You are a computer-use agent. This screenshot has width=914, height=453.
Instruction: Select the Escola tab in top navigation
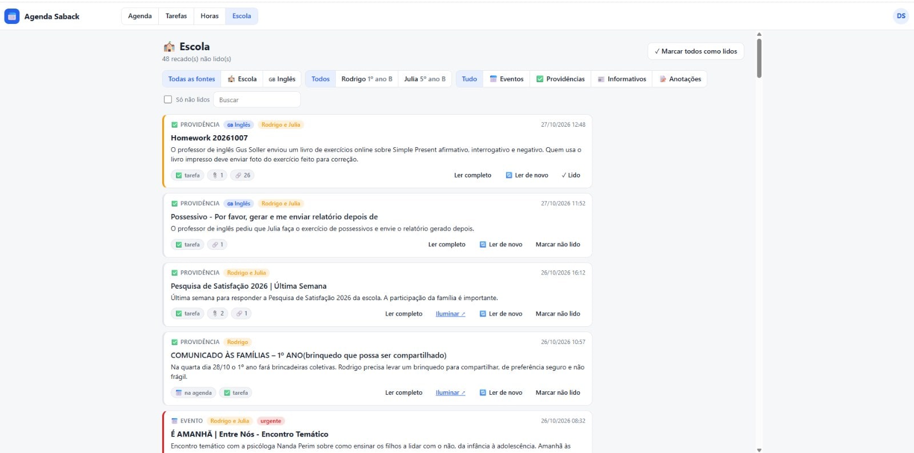click(242, 16)
